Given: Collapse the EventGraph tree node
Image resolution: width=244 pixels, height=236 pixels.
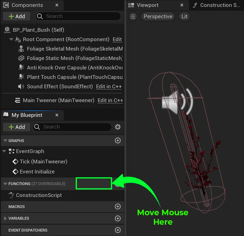Looking at the screenshot, I should click(4, 151).
